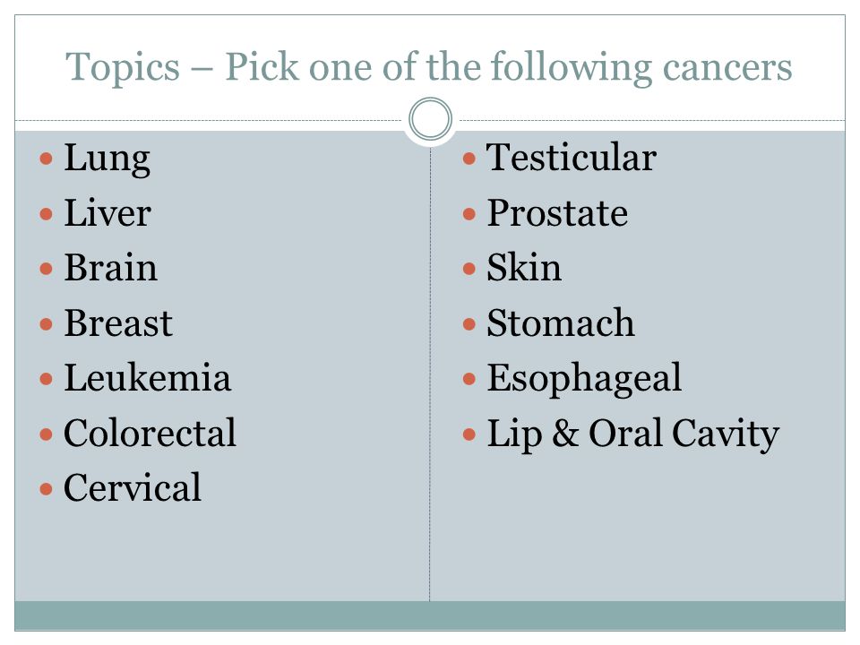Screen dimensions: 860x645
Task: Click the slide title about cancer topics
Action: coord(429,67)
